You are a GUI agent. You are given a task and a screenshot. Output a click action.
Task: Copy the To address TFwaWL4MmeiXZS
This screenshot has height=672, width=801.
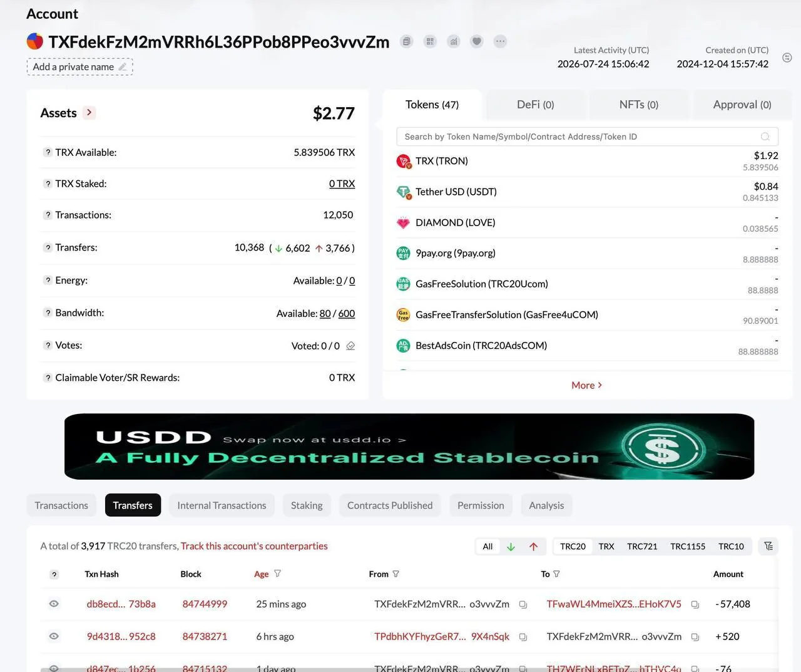[695, 604]
